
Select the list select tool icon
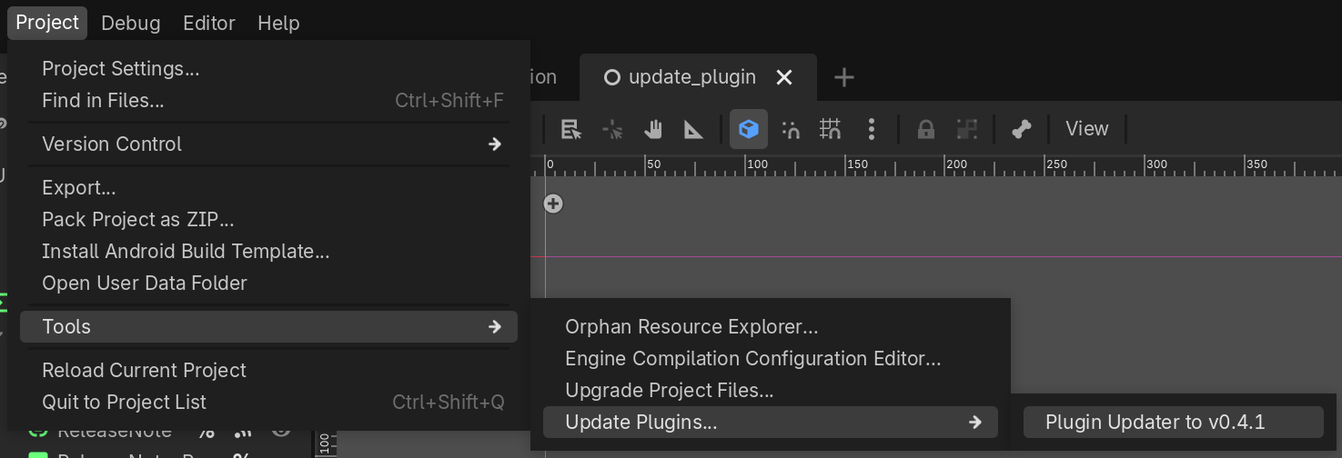(x=571, y=129)
